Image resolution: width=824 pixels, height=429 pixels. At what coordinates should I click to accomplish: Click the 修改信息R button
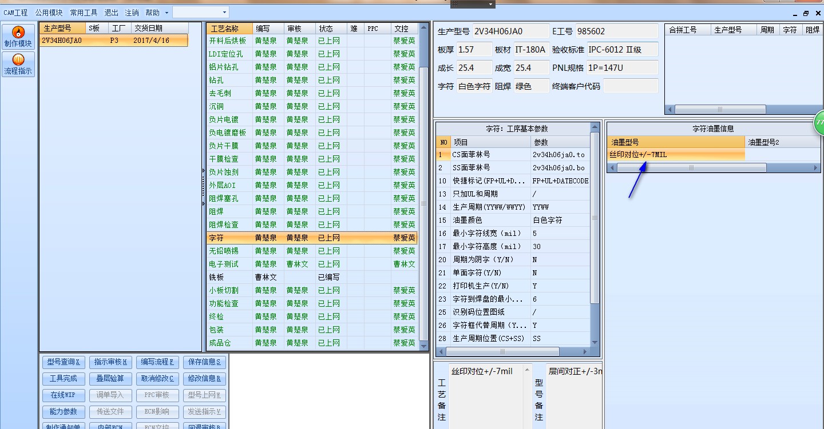pos(204,379)
